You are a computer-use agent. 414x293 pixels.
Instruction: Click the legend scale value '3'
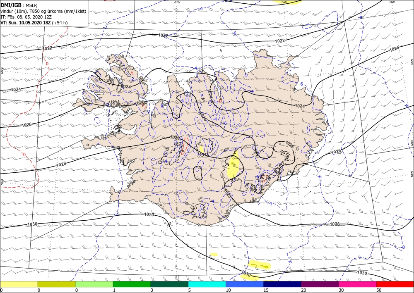152,290
